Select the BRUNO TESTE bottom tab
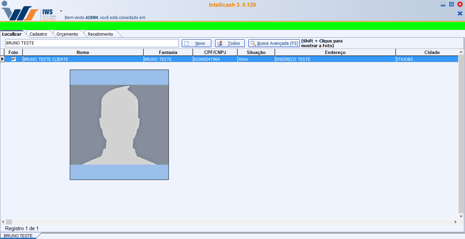The width and height of the screenshot is (465, 239). point(18,236)
